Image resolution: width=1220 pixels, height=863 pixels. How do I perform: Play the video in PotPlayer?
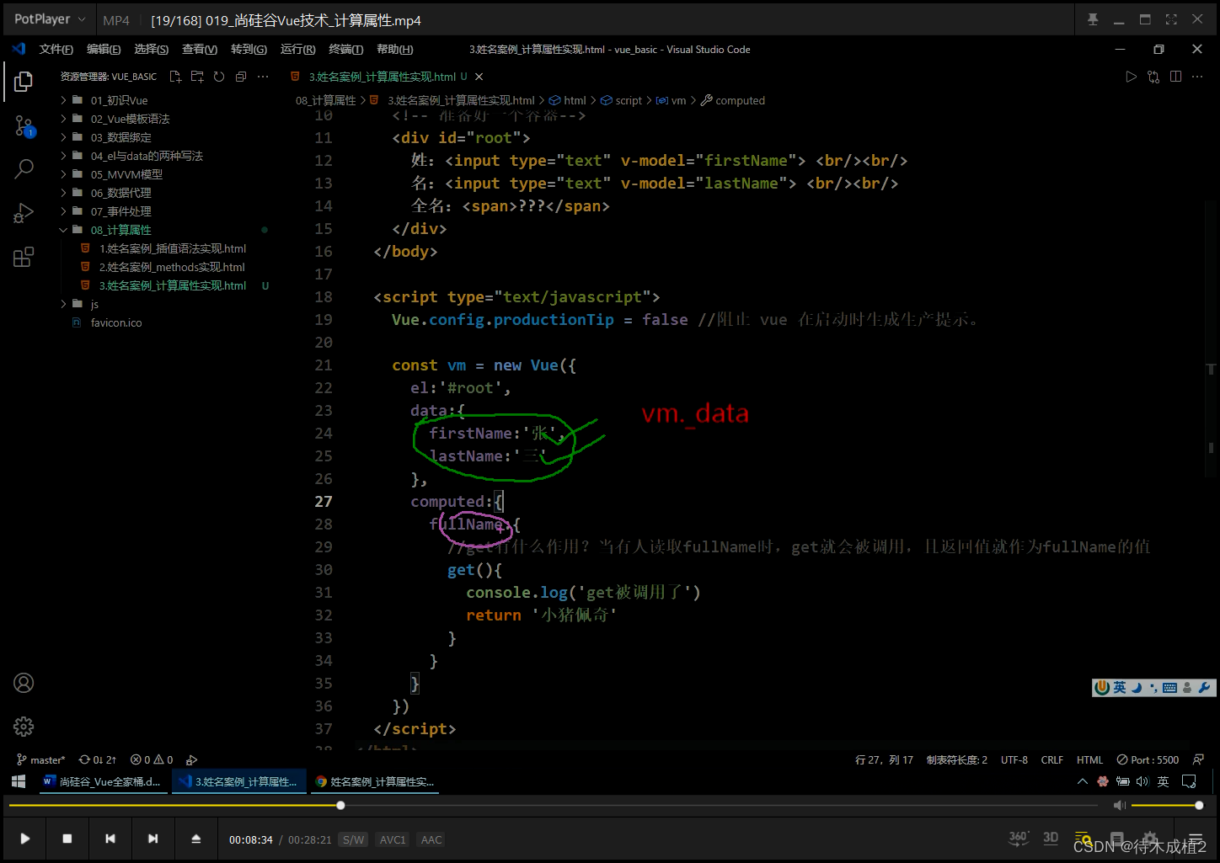[25, 839]
